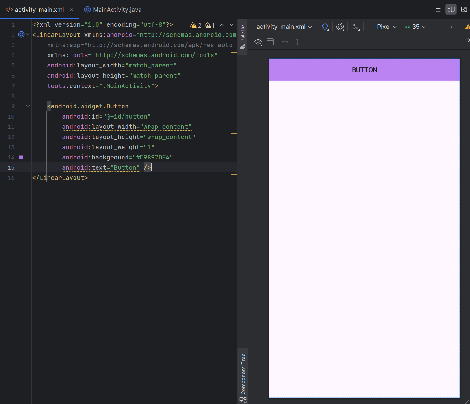Open the Palette side panel
This screenshot has width=470, height=404.
[x=243, y=37]
